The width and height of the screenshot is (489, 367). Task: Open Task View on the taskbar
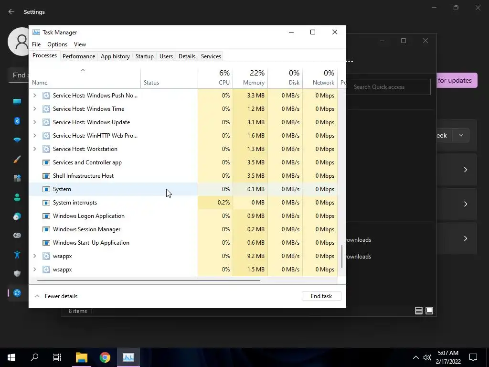tap(57, 357)
